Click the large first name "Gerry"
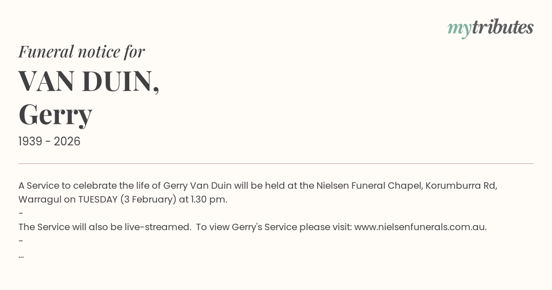This screenshot has height=290, width=552. [55, 115]
